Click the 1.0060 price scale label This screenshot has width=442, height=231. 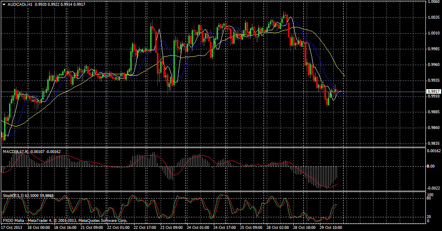[x=433, y=2]
